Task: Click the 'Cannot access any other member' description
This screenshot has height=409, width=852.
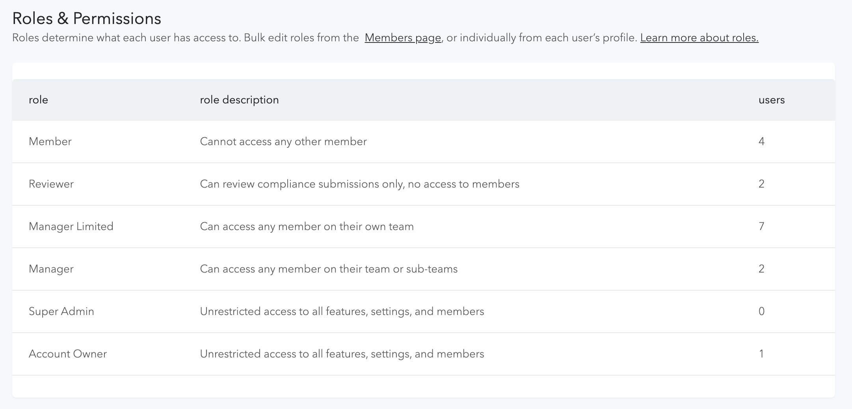Action: point(283,142)
